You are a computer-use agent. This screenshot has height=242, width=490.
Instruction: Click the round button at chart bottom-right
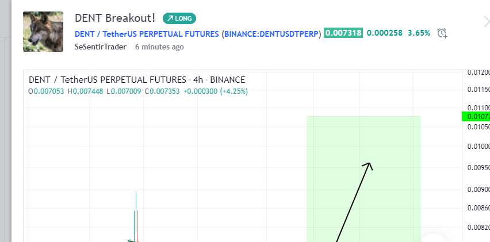[x=435, y=239]
